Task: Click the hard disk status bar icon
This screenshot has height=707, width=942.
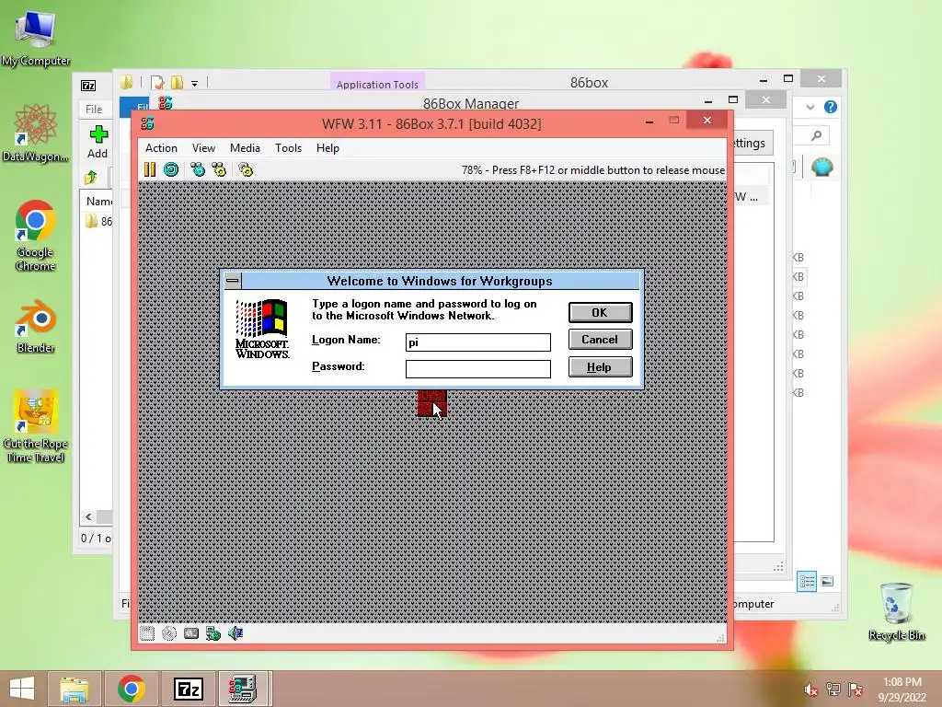Action: [191, 633]
